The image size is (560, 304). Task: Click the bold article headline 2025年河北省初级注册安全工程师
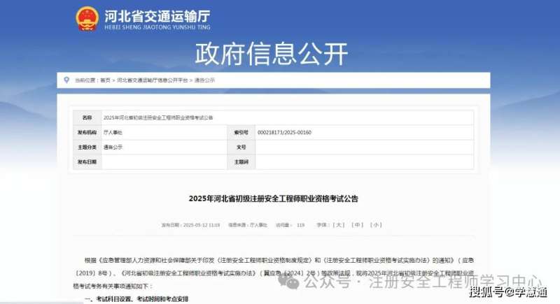[x=274, y=199]
